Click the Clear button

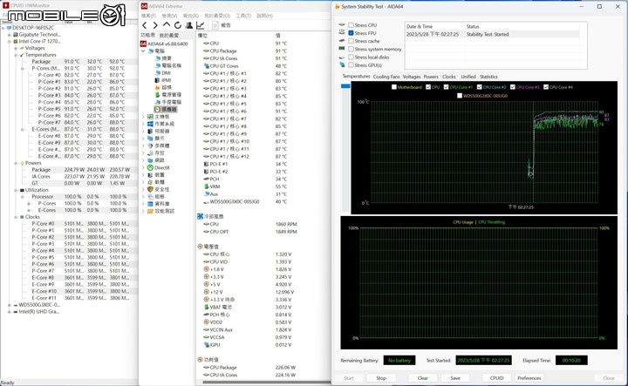423,378
